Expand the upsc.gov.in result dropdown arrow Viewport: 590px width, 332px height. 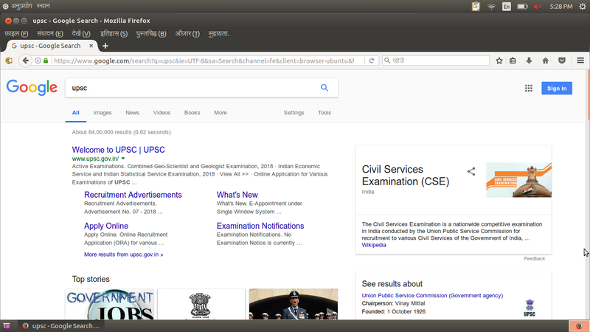(123, 159)
